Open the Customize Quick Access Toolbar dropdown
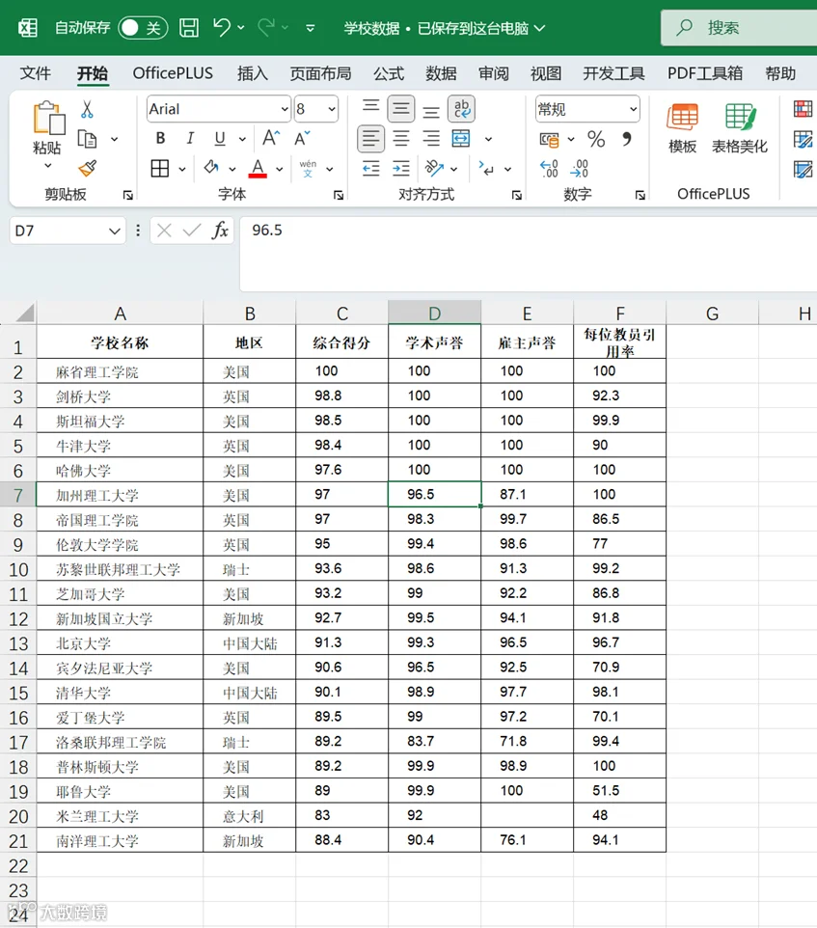 click(x=310, y=28)
